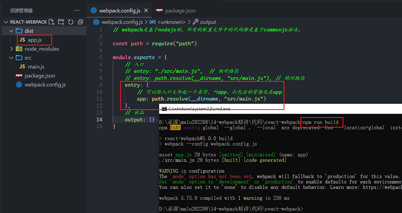402x213 pixels.
Task: Collapse all folders in explorer
Action: click(x=80, y=22)
